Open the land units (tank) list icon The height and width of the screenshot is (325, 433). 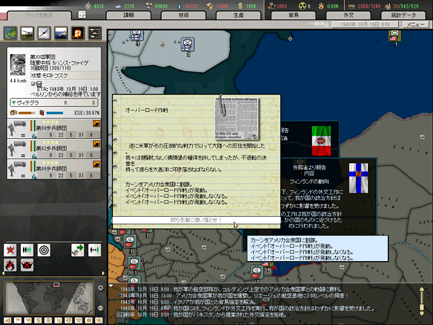pyautogui.click(x=27, y=33)
